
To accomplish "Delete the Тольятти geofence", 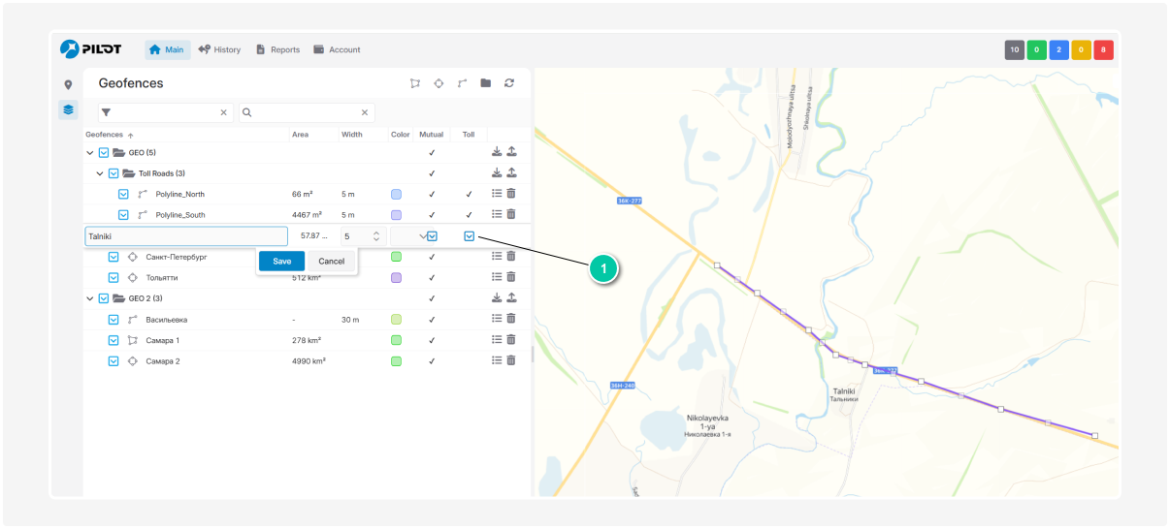I will [x=511, y=277].
